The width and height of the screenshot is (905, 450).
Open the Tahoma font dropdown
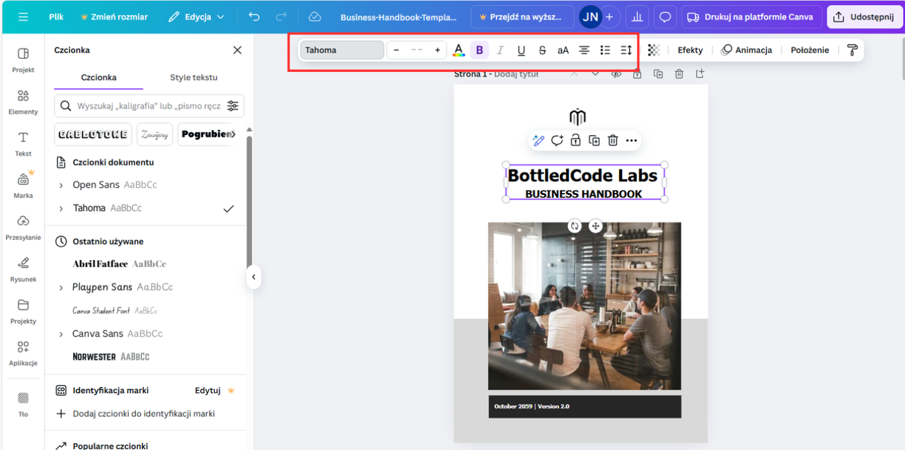(341, 50)
